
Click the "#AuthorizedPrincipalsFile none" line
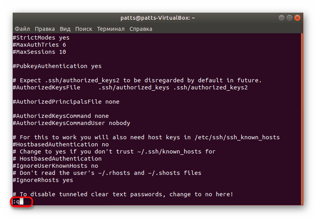(x=66, y=102)
